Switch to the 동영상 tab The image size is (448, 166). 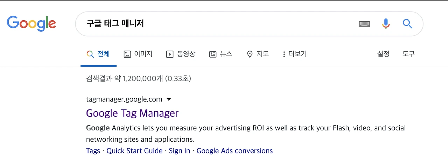181,54
